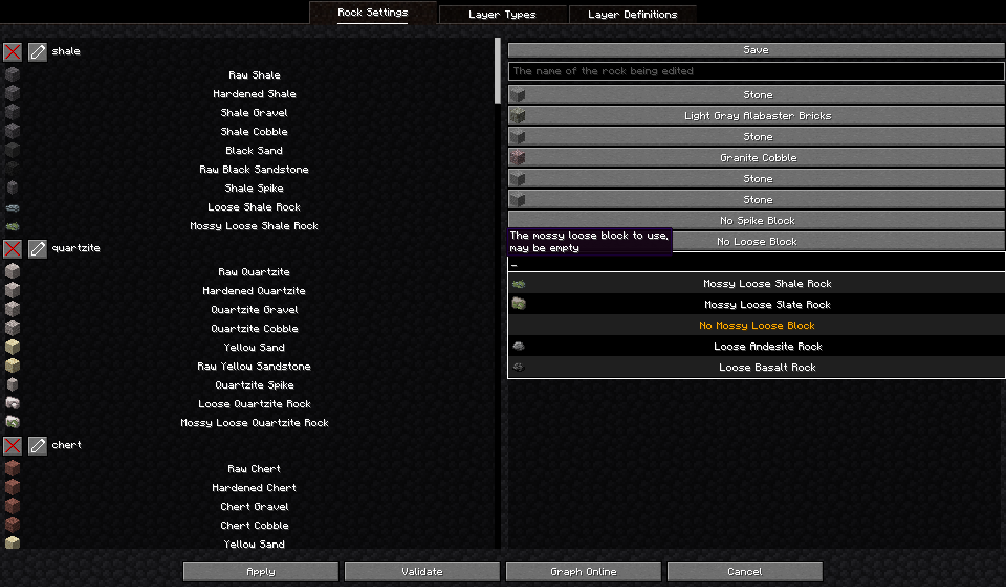Save the rock being edited
The height and width of the screenshot is (587, 1006).
[x=756, y=50]
